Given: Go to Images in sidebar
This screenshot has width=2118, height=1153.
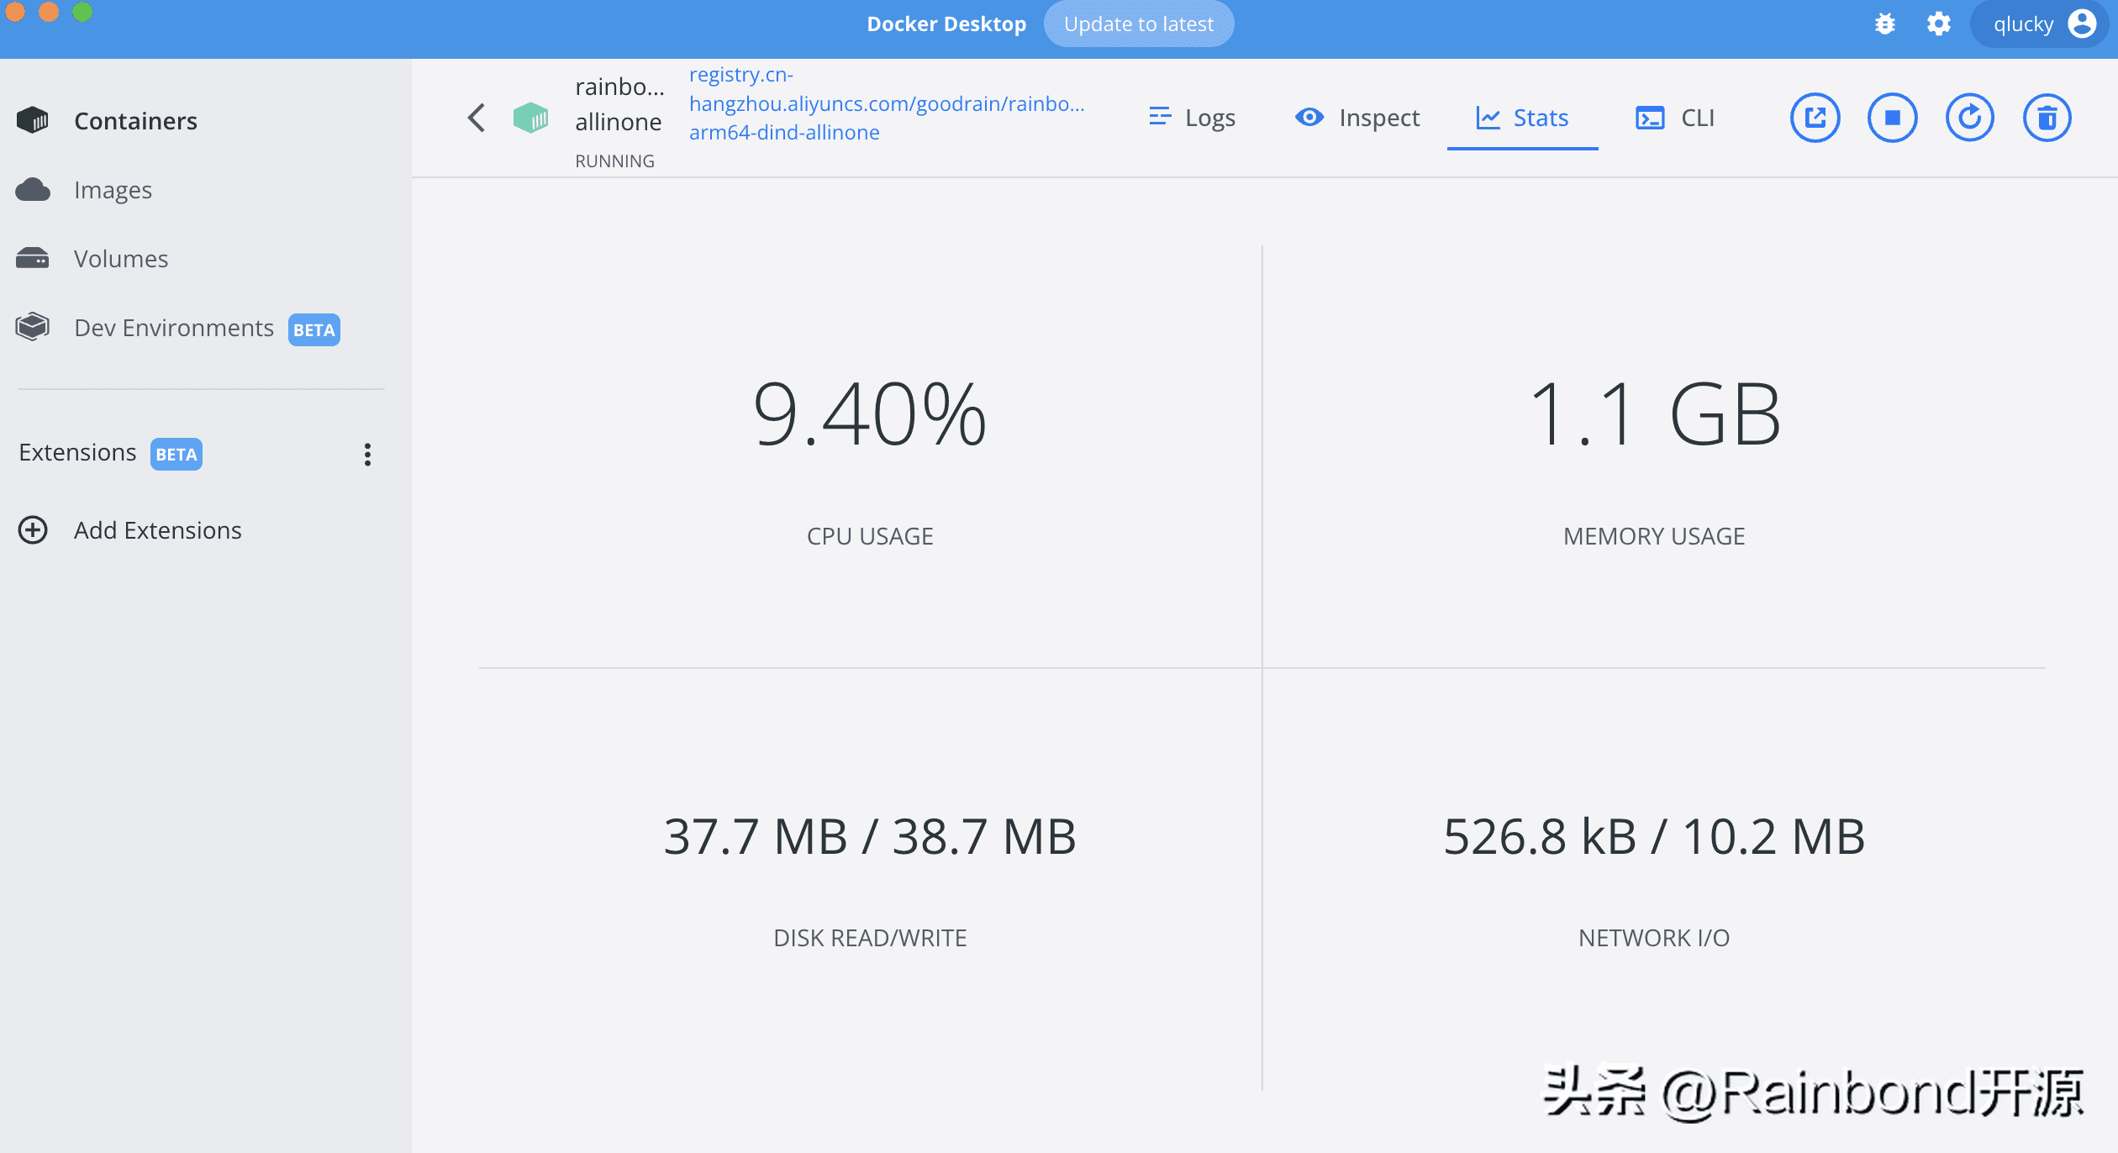Looking at the screenshot, I should [x=113, y=190].
